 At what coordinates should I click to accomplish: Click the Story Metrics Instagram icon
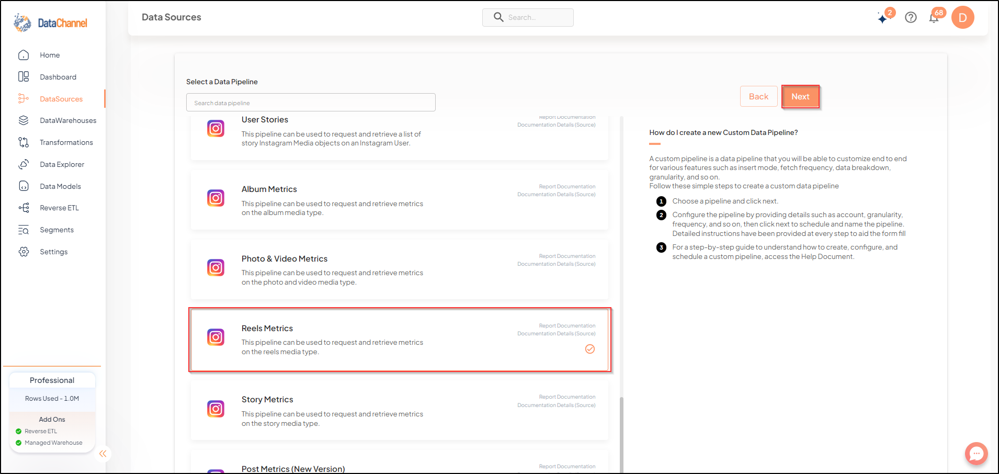click(215, 409)
